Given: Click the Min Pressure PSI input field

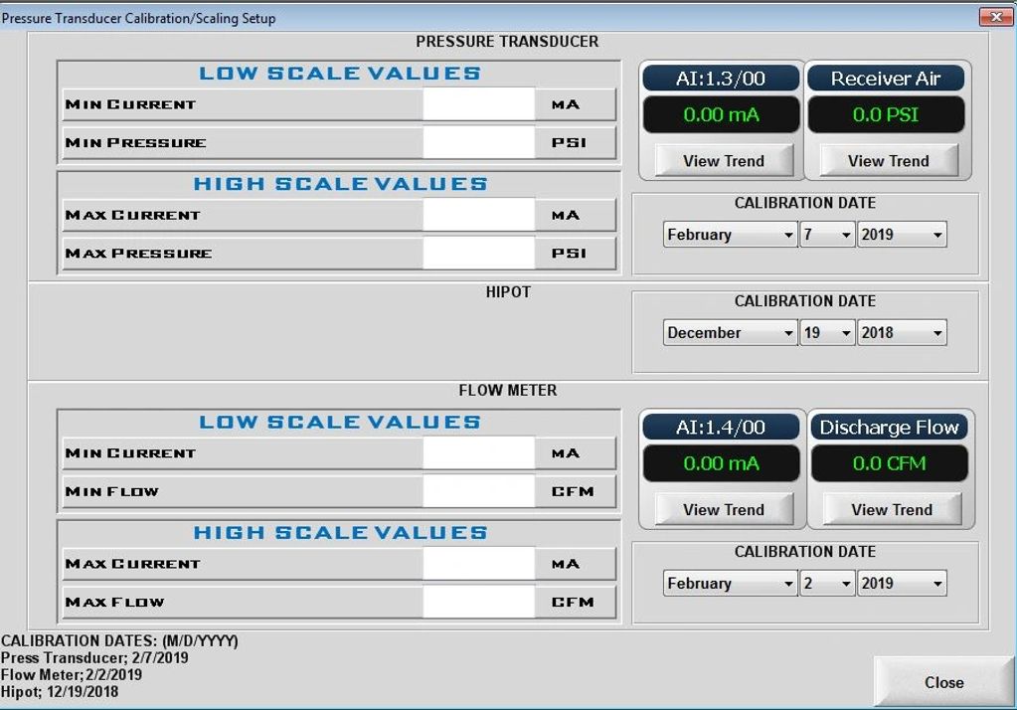Looking at the screenshot, I should tap(480, 141).
